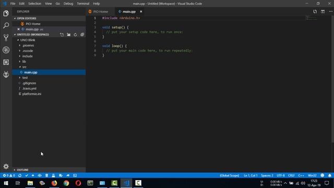Click PlatformIO Upload arrow in status bar

[33, 175]
